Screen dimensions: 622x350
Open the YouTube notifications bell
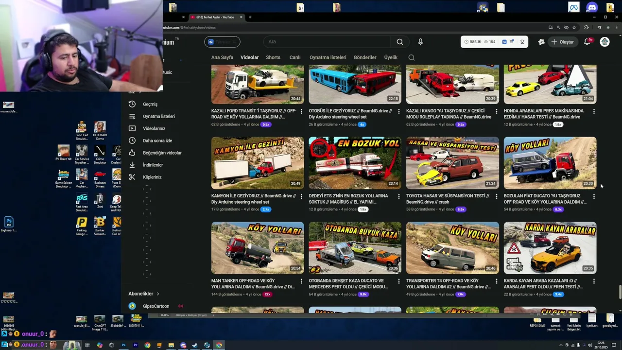587,42
